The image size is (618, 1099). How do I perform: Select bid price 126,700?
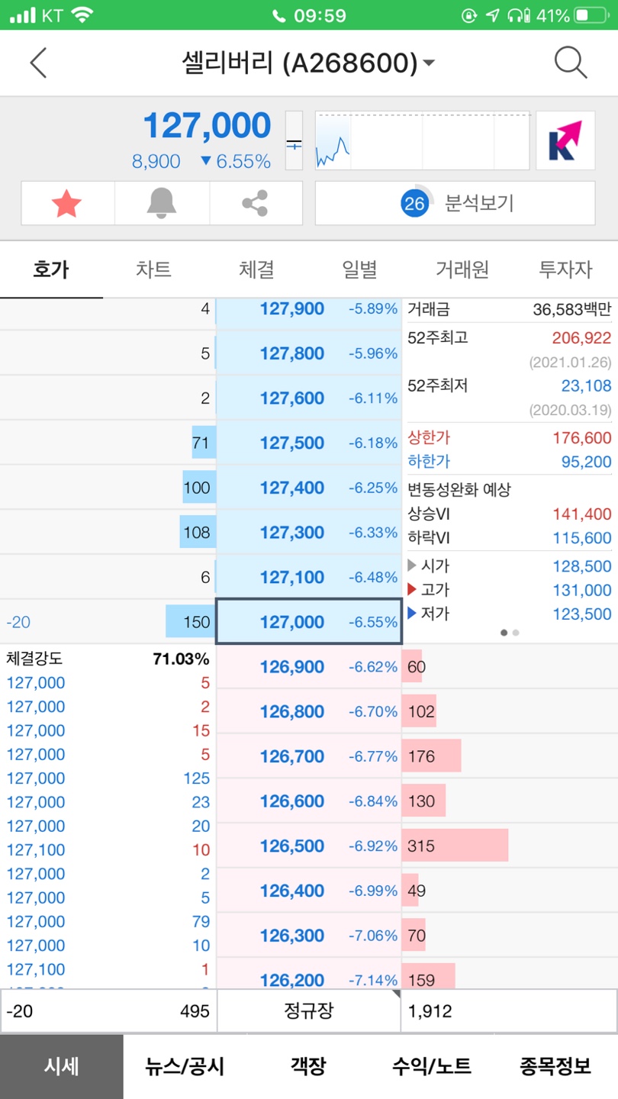coord(308,756)
